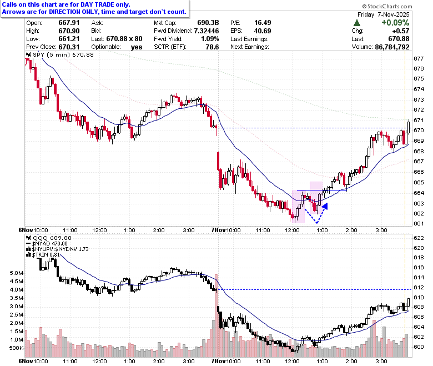The width and height of the screenshot is (433, 366).
Task: Click the Optionable yes field
Action: tap(117, 47)
